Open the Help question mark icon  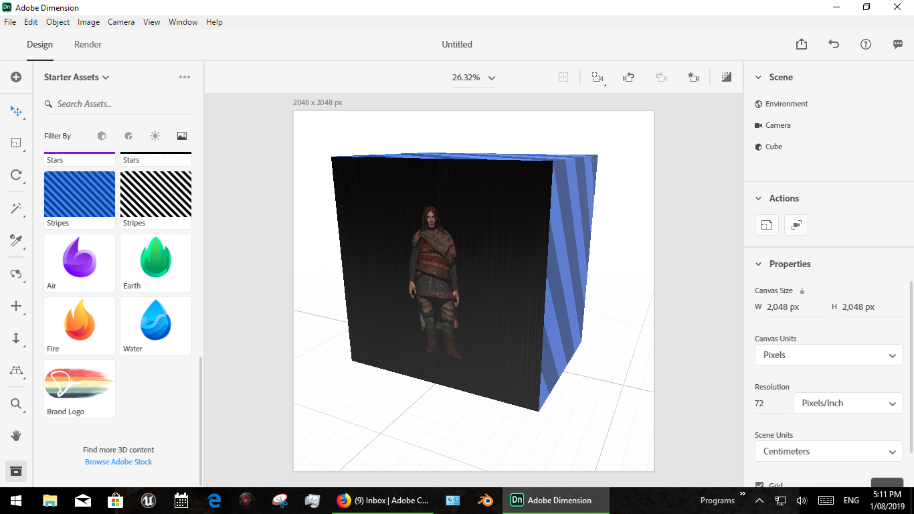(866, 44)
